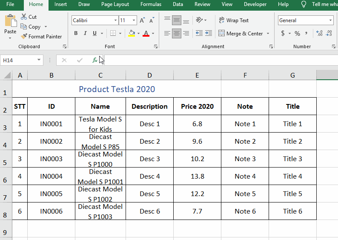Click the Orientation text rotation icon
The height and width of the screenshot is (240, 338).
199,20
